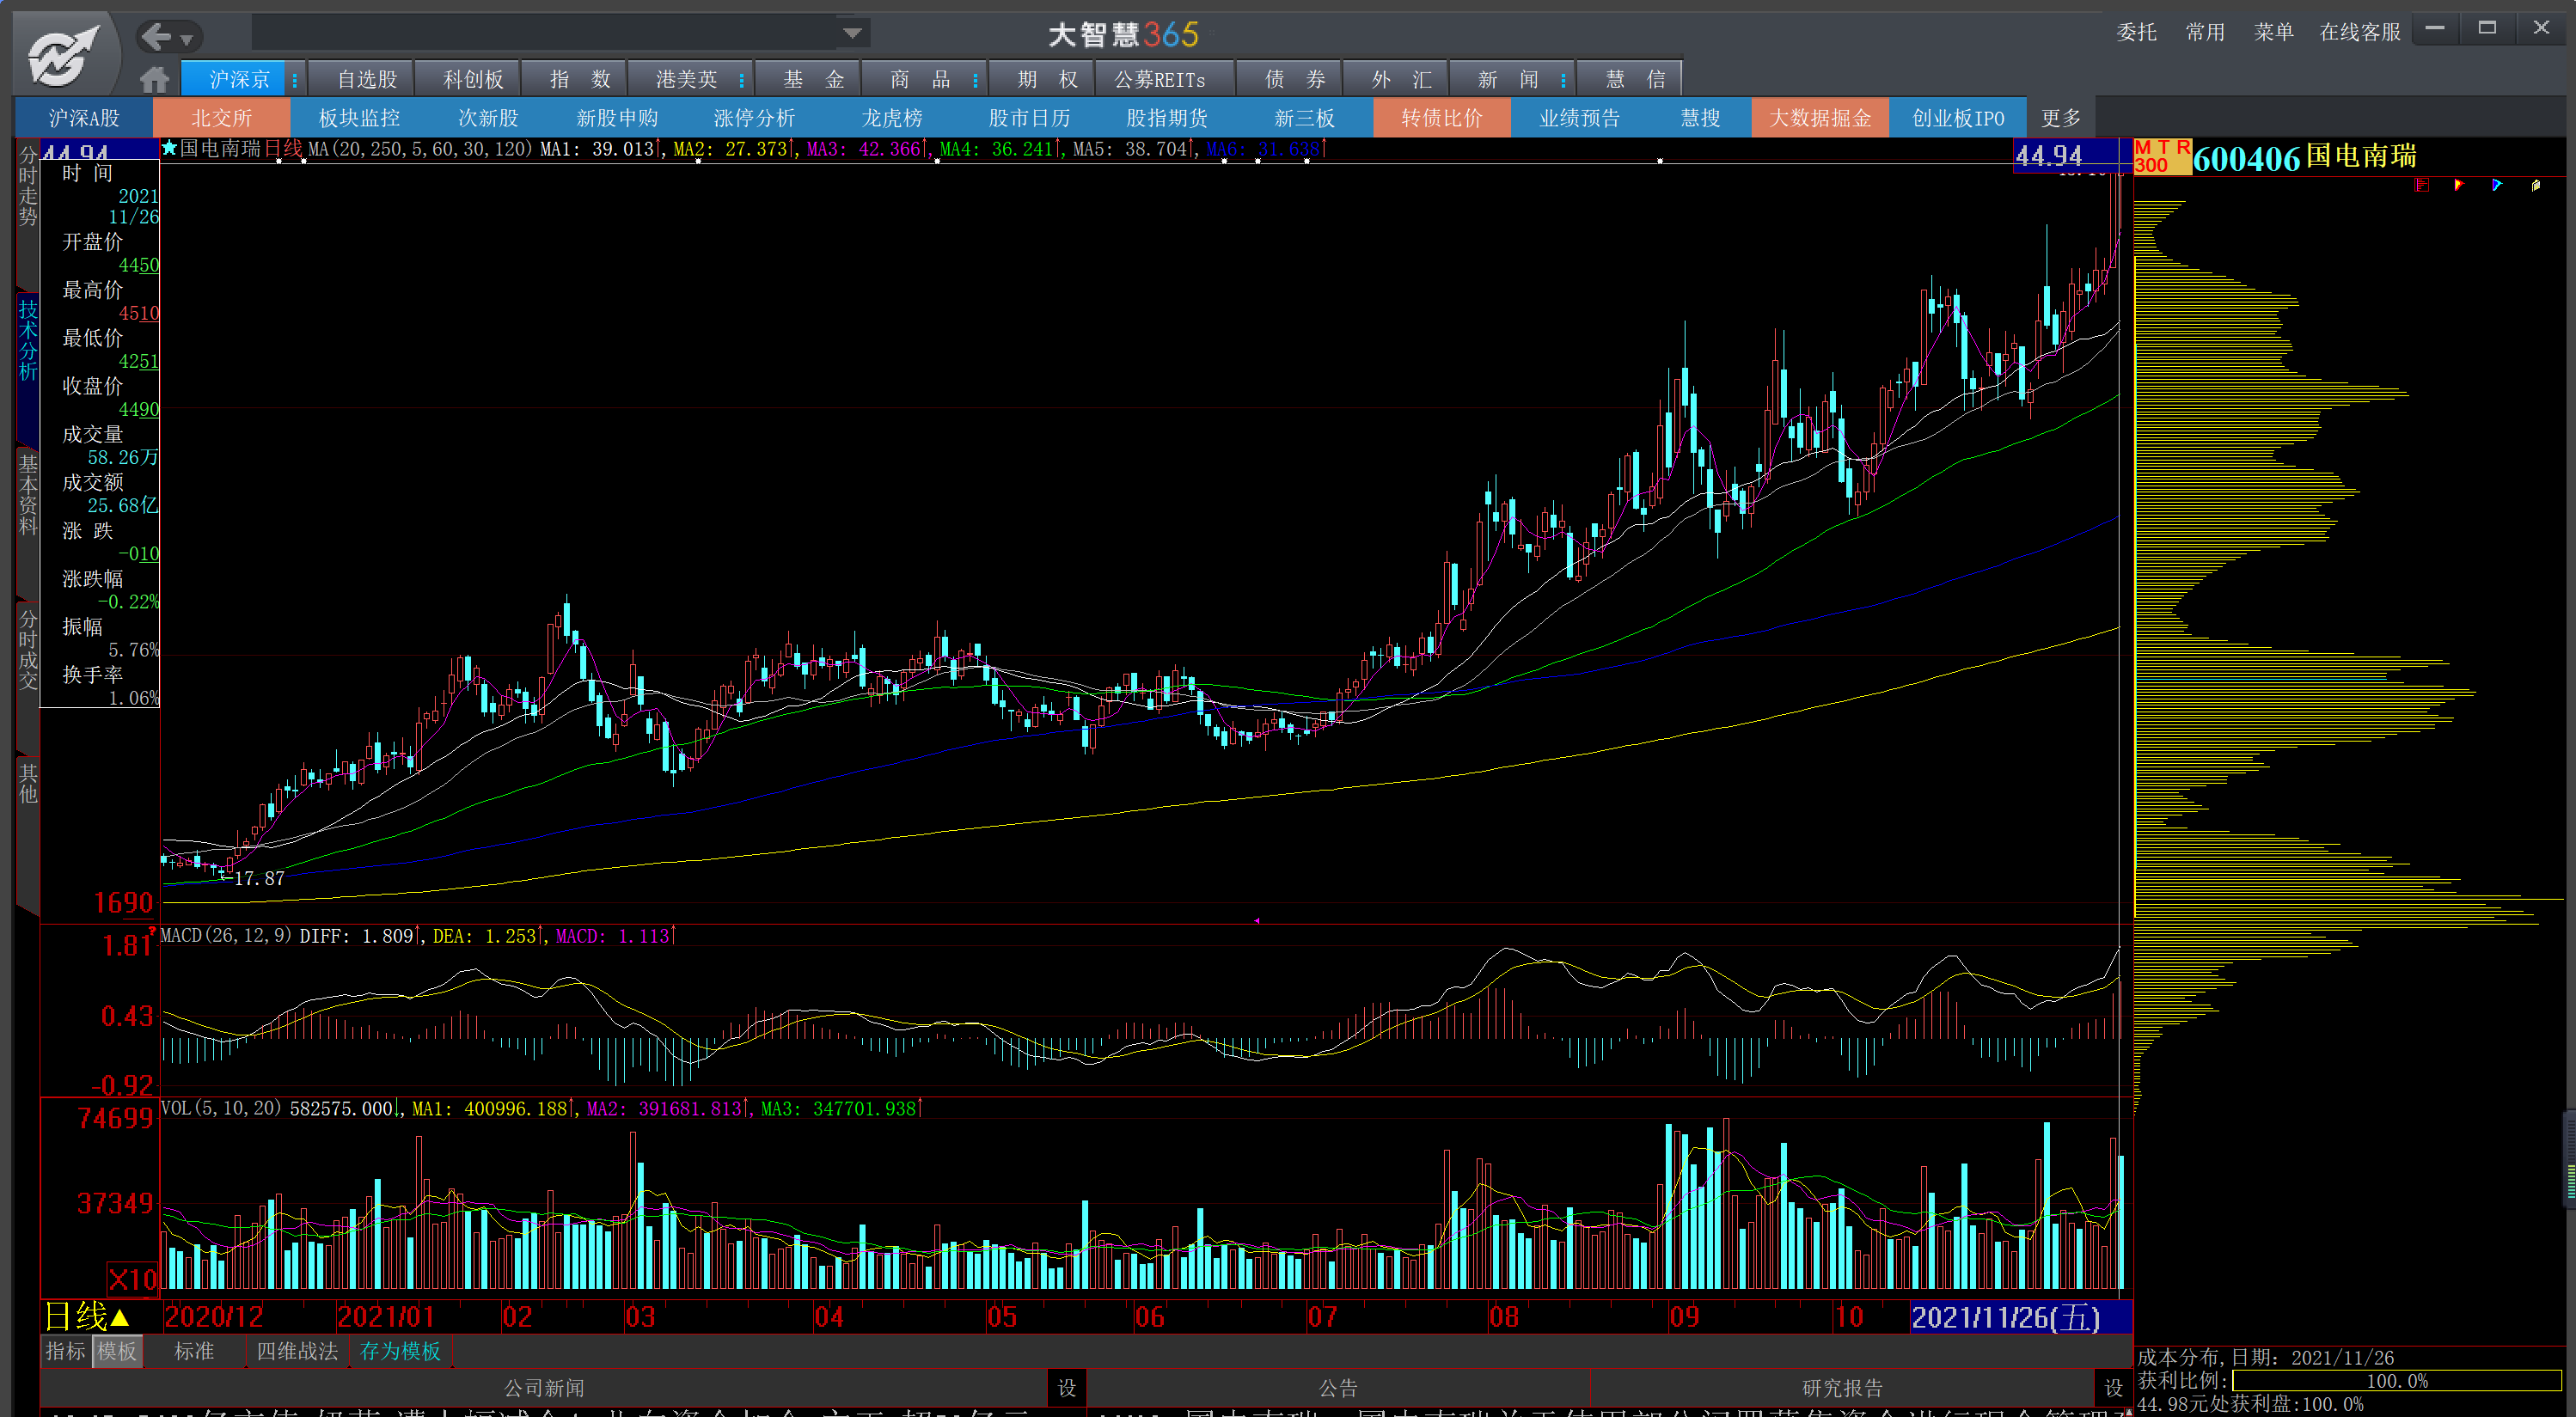Click the 大智慧 logo icon
The width and height of the screenshot is (2576, 1417).
pyautogui.click(x=63, y=55)
